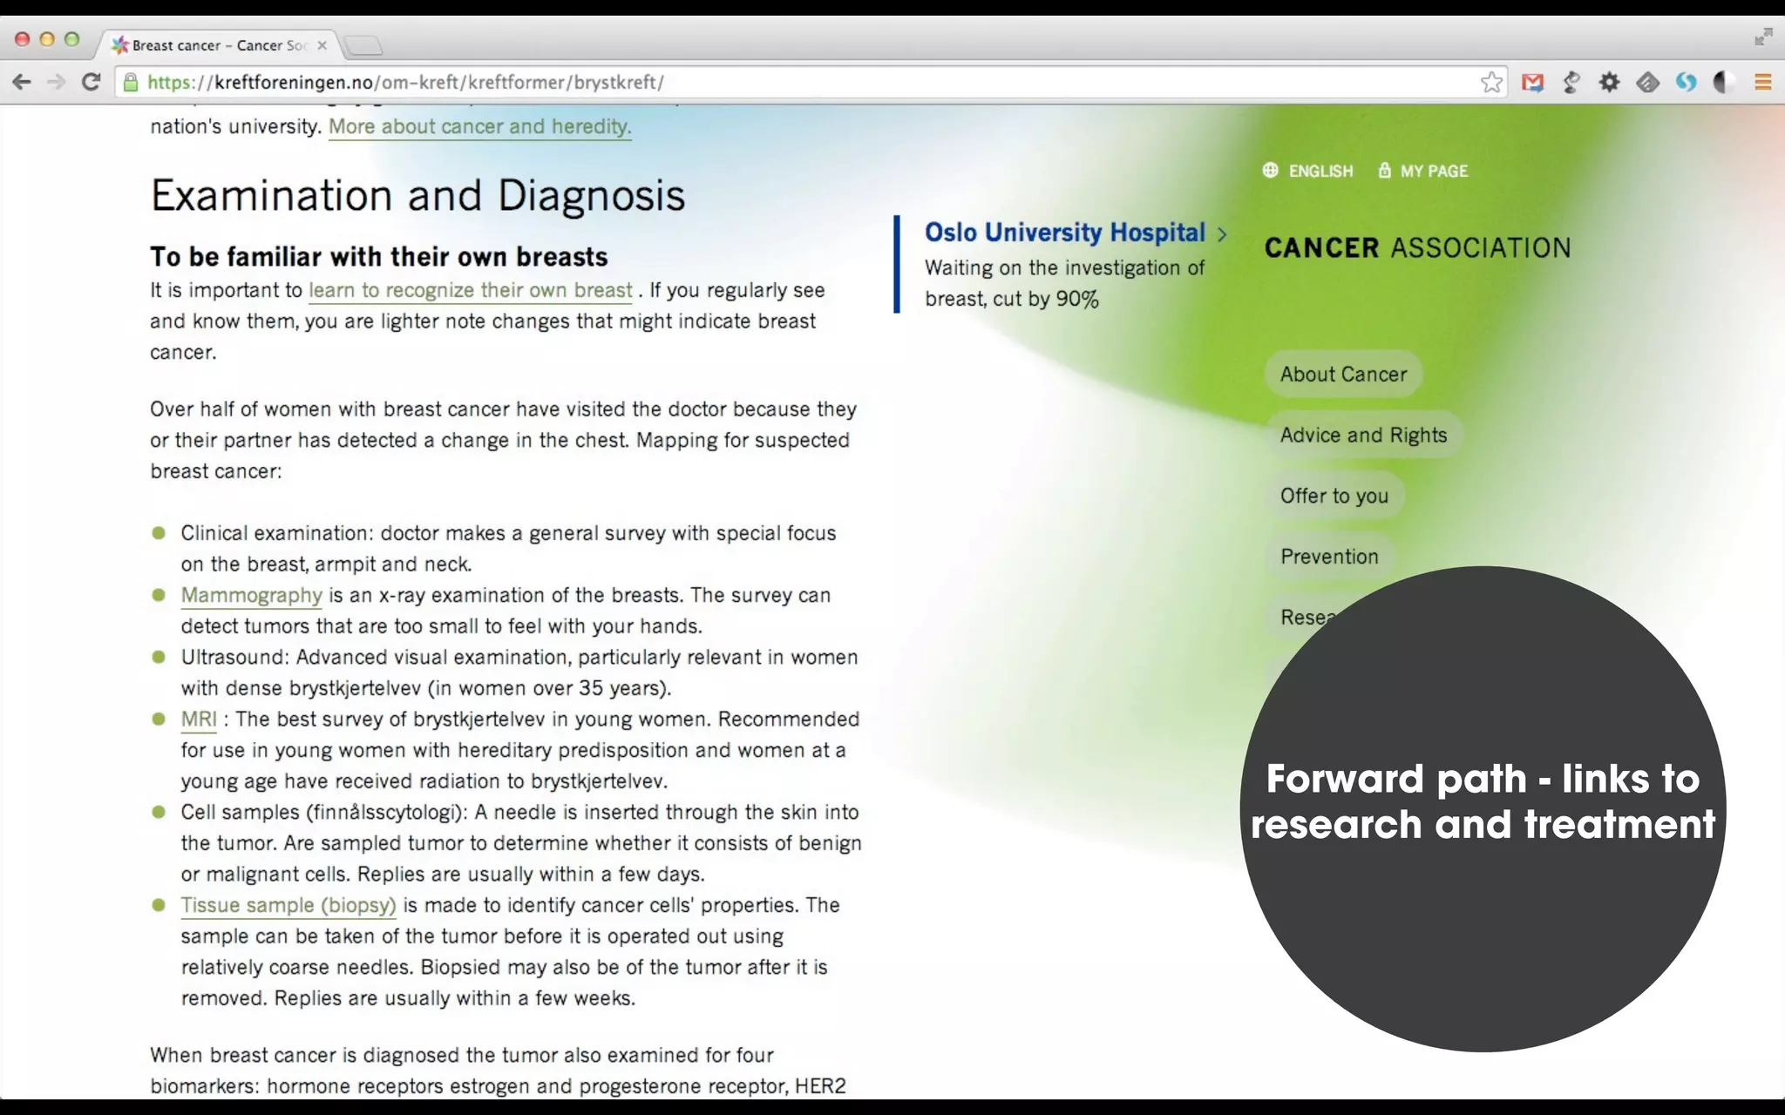Select the Breast cancer – Cancer Society tab
The image size is (1785, 1115).
(218, 45)
